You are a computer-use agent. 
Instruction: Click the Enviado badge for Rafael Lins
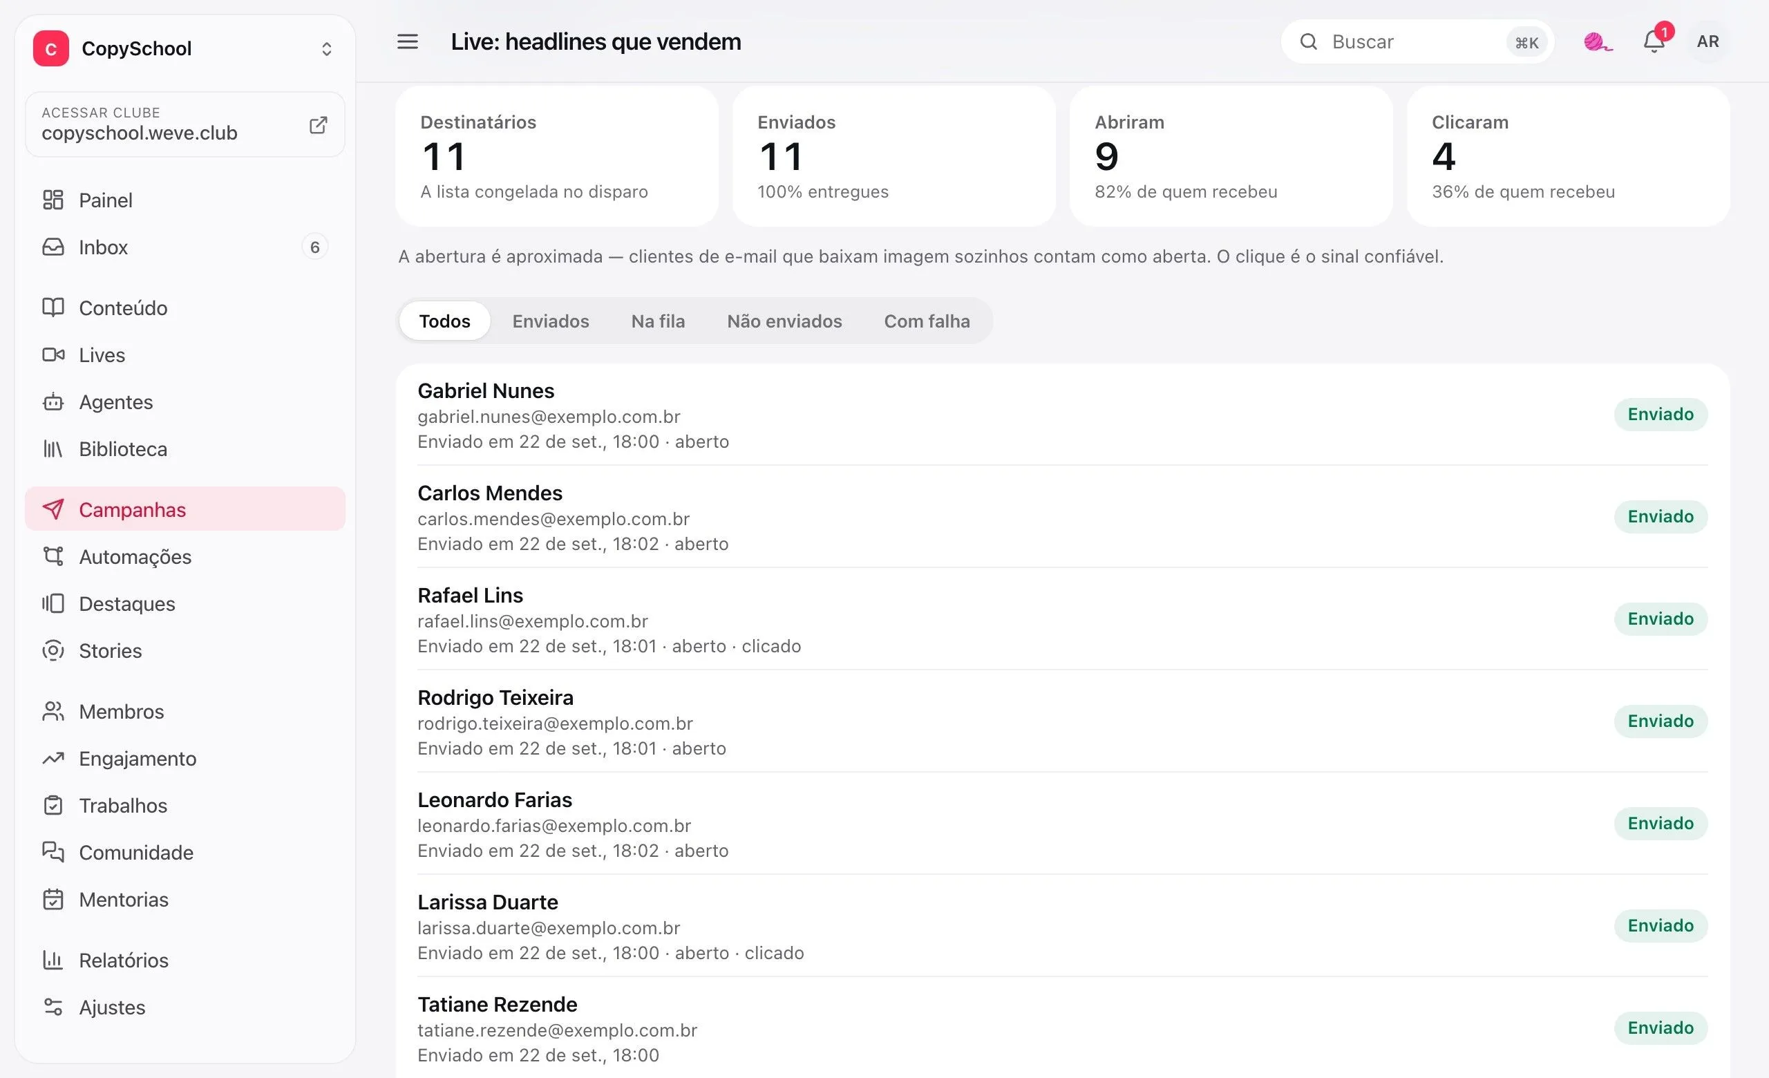point(1660,618)
